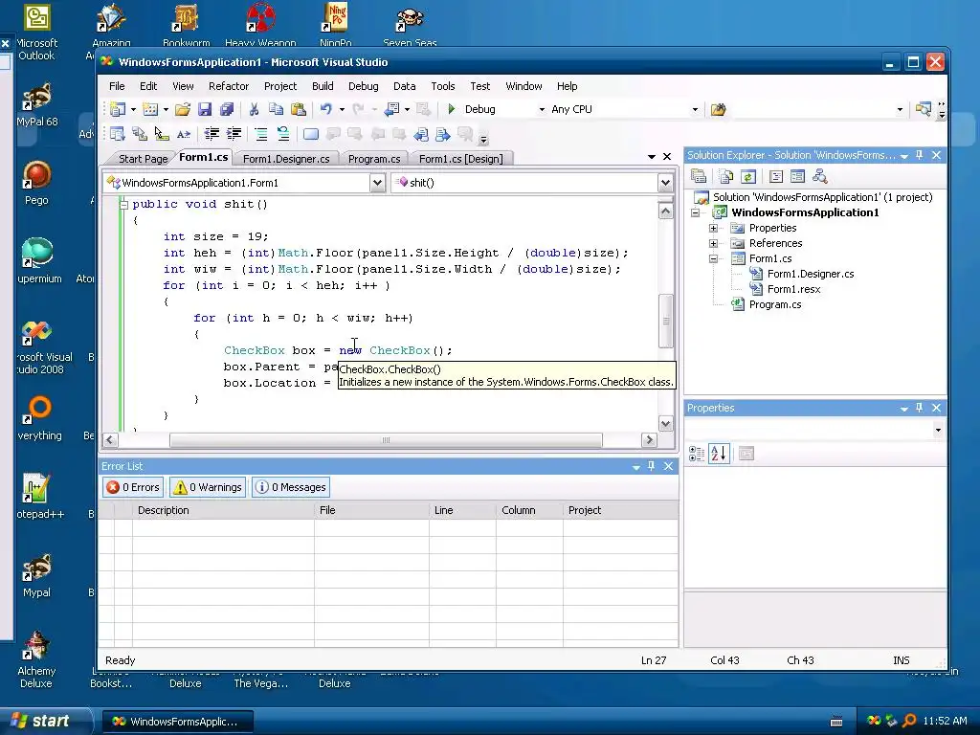Open the File menu
The width and height of the screenshot is (980, 735).
117,86
